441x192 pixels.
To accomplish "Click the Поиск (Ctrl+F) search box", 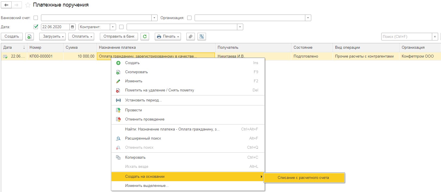I will pos(407,36).
